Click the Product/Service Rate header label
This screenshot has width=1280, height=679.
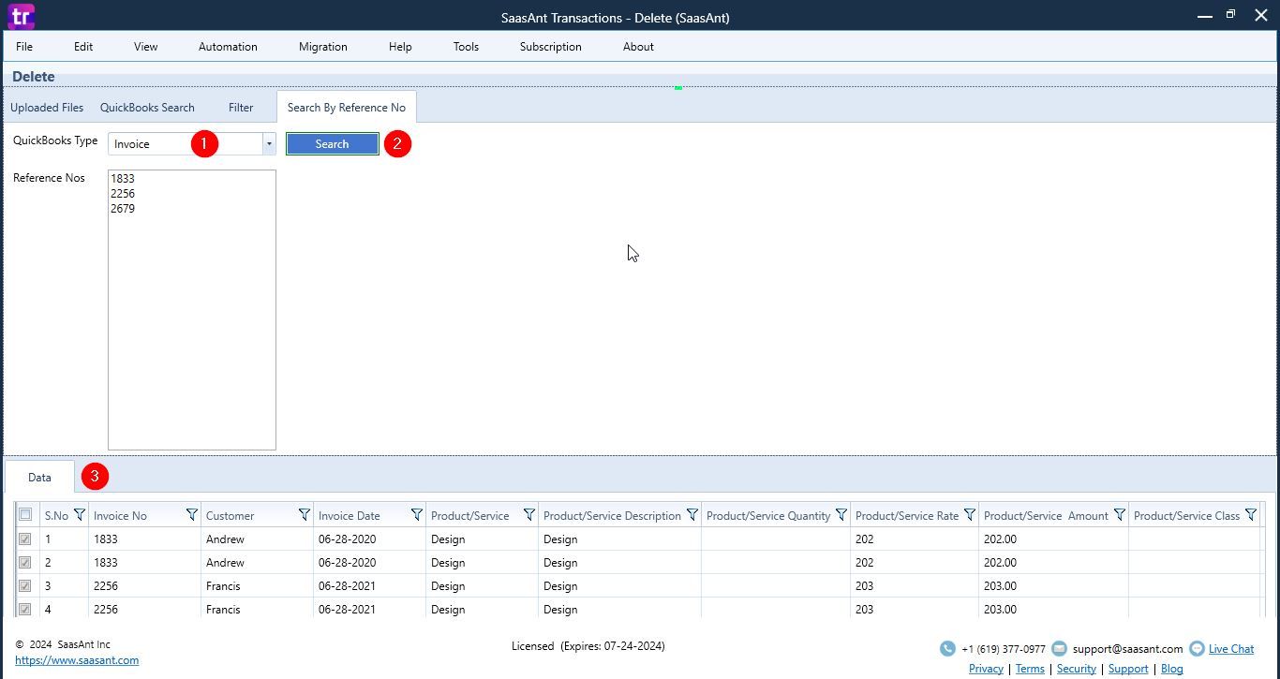click(x=907, y=516)
